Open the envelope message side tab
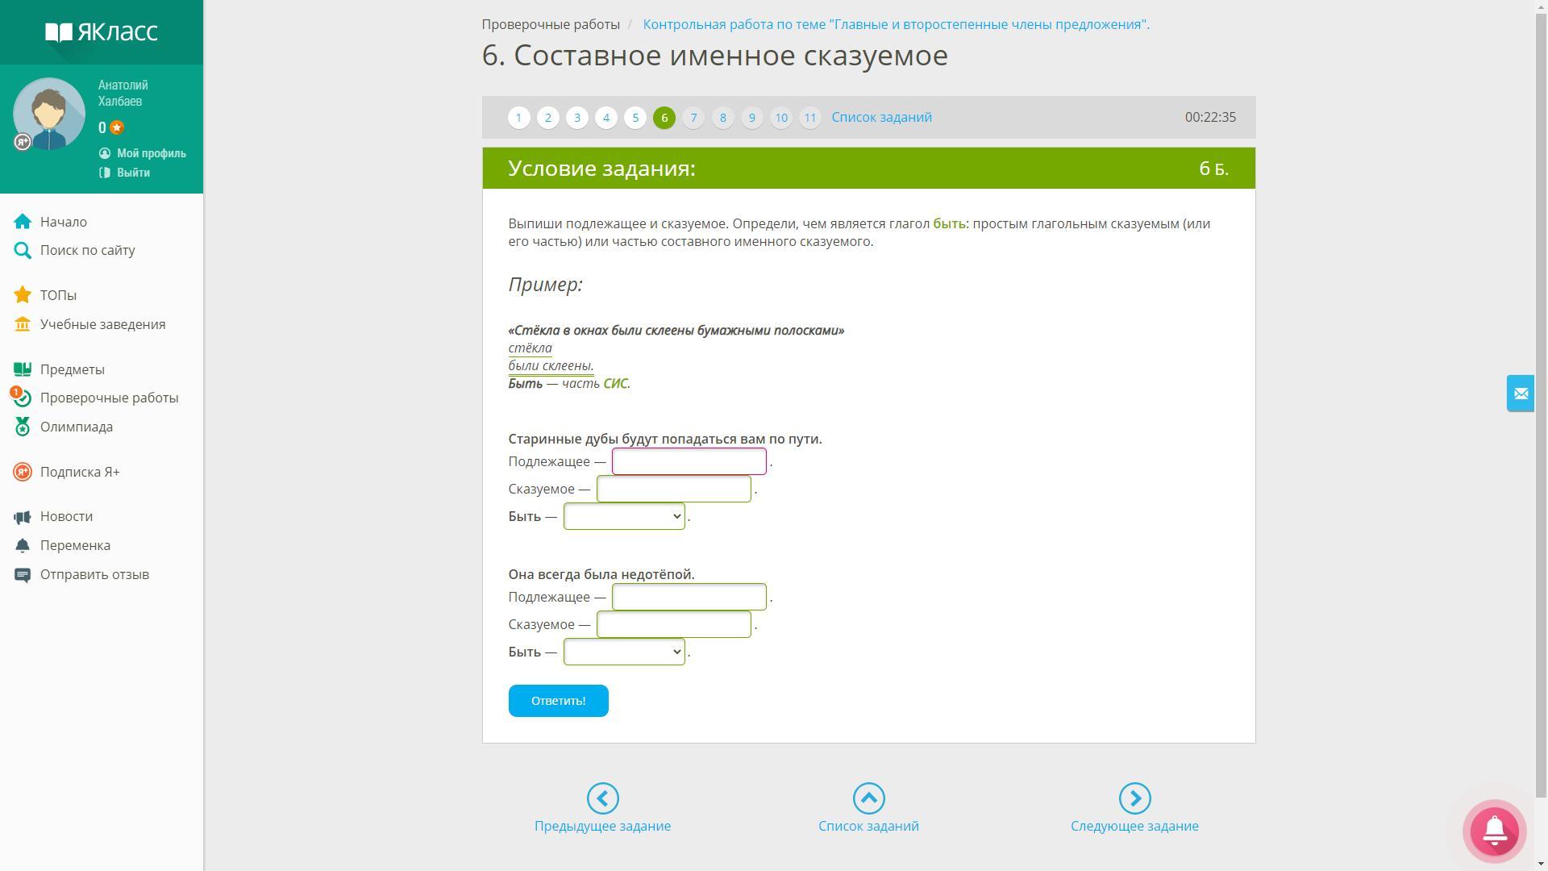This screenshot has width=1548, height=871. click(x=1520, y=394)
